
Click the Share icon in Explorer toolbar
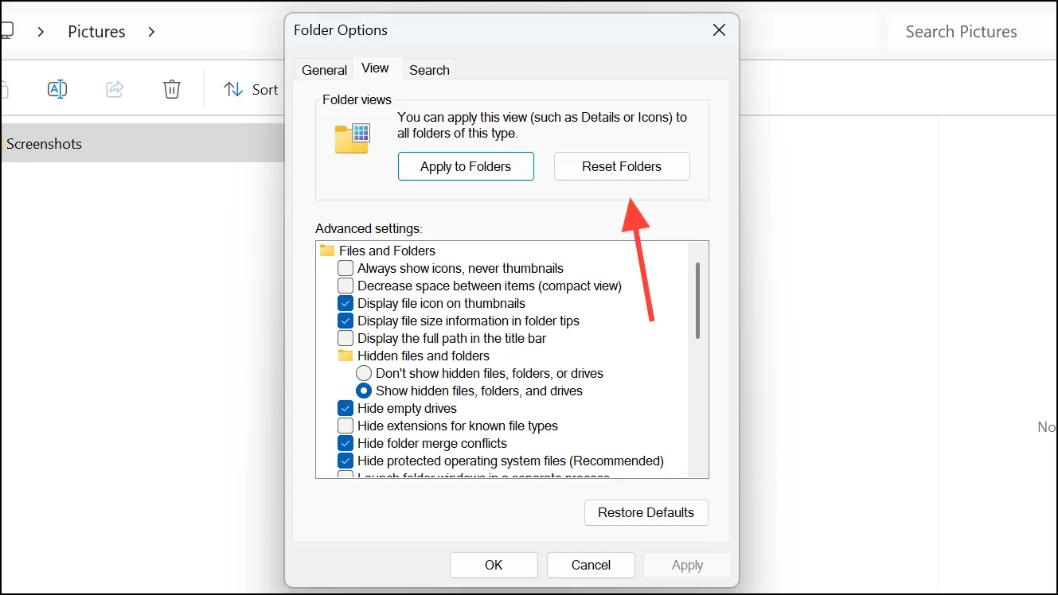pyautogui.click(x=115, y=89)
